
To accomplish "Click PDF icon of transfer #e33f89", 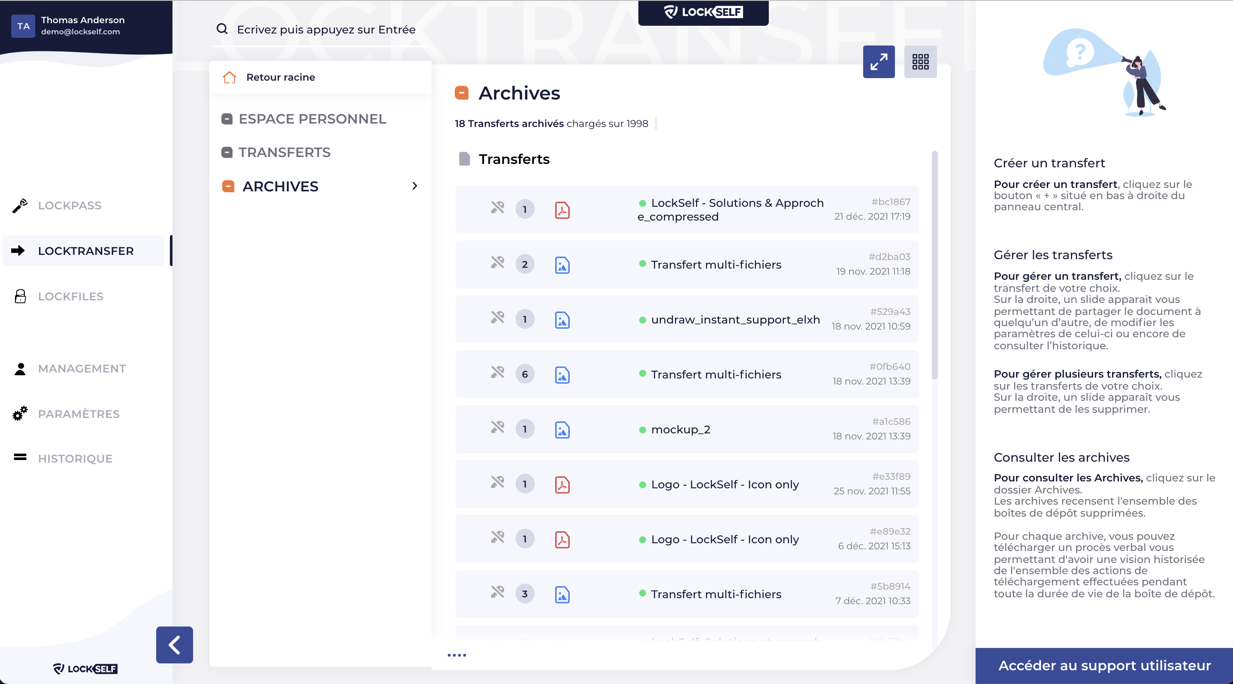I will pyautogui.click(x=562, y=484).
